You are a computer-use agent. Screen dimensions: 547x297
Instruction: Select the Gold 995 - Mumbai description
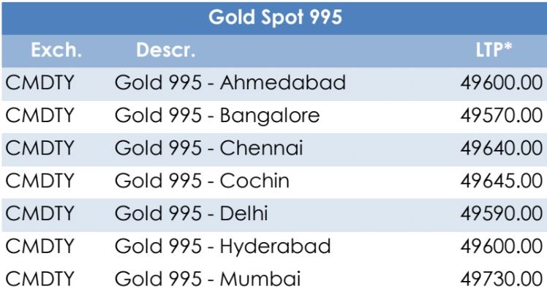[207, 279]
